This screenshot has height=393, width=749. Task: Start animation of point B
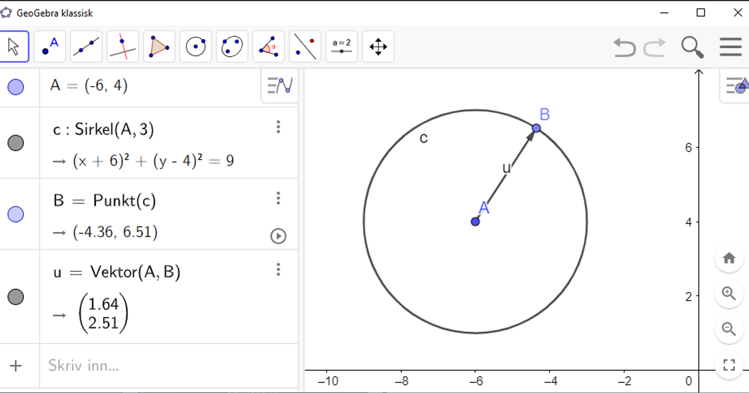(278, 236)
